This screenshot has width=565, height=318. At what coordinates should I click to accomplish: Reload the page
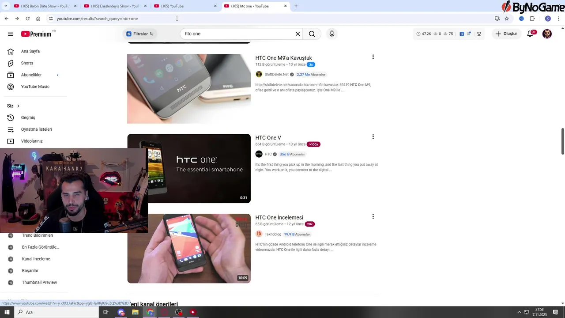(27, 19)
